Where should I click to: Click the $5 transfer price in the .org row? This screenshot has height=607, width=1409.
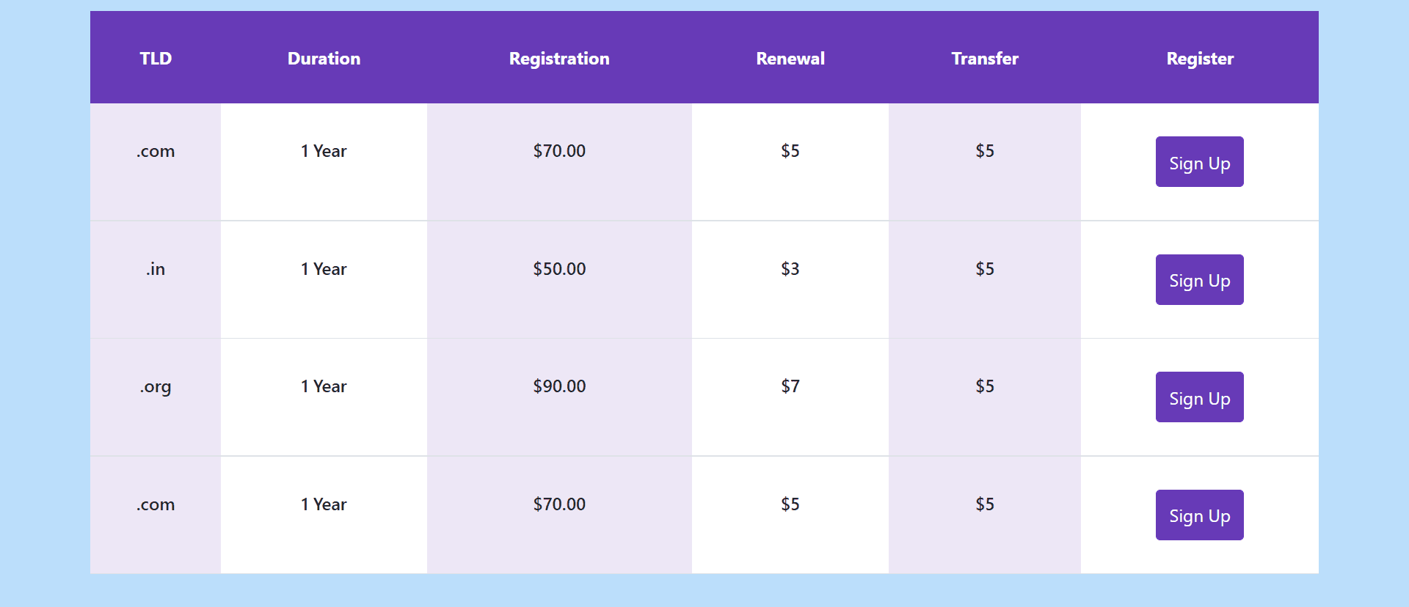[984, 386]
